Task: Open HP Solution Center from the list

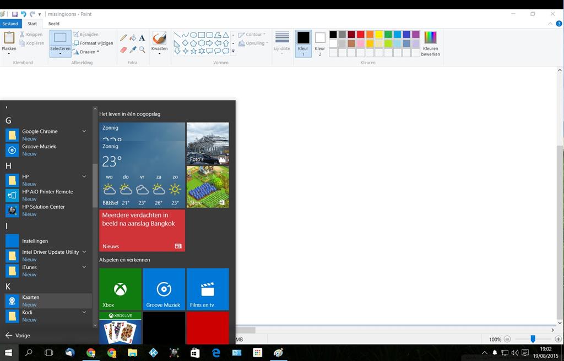Action: coord(48,210)
